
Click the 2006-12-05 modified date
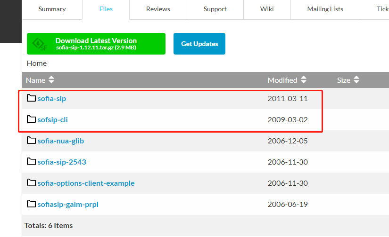(x=288, y=141)
